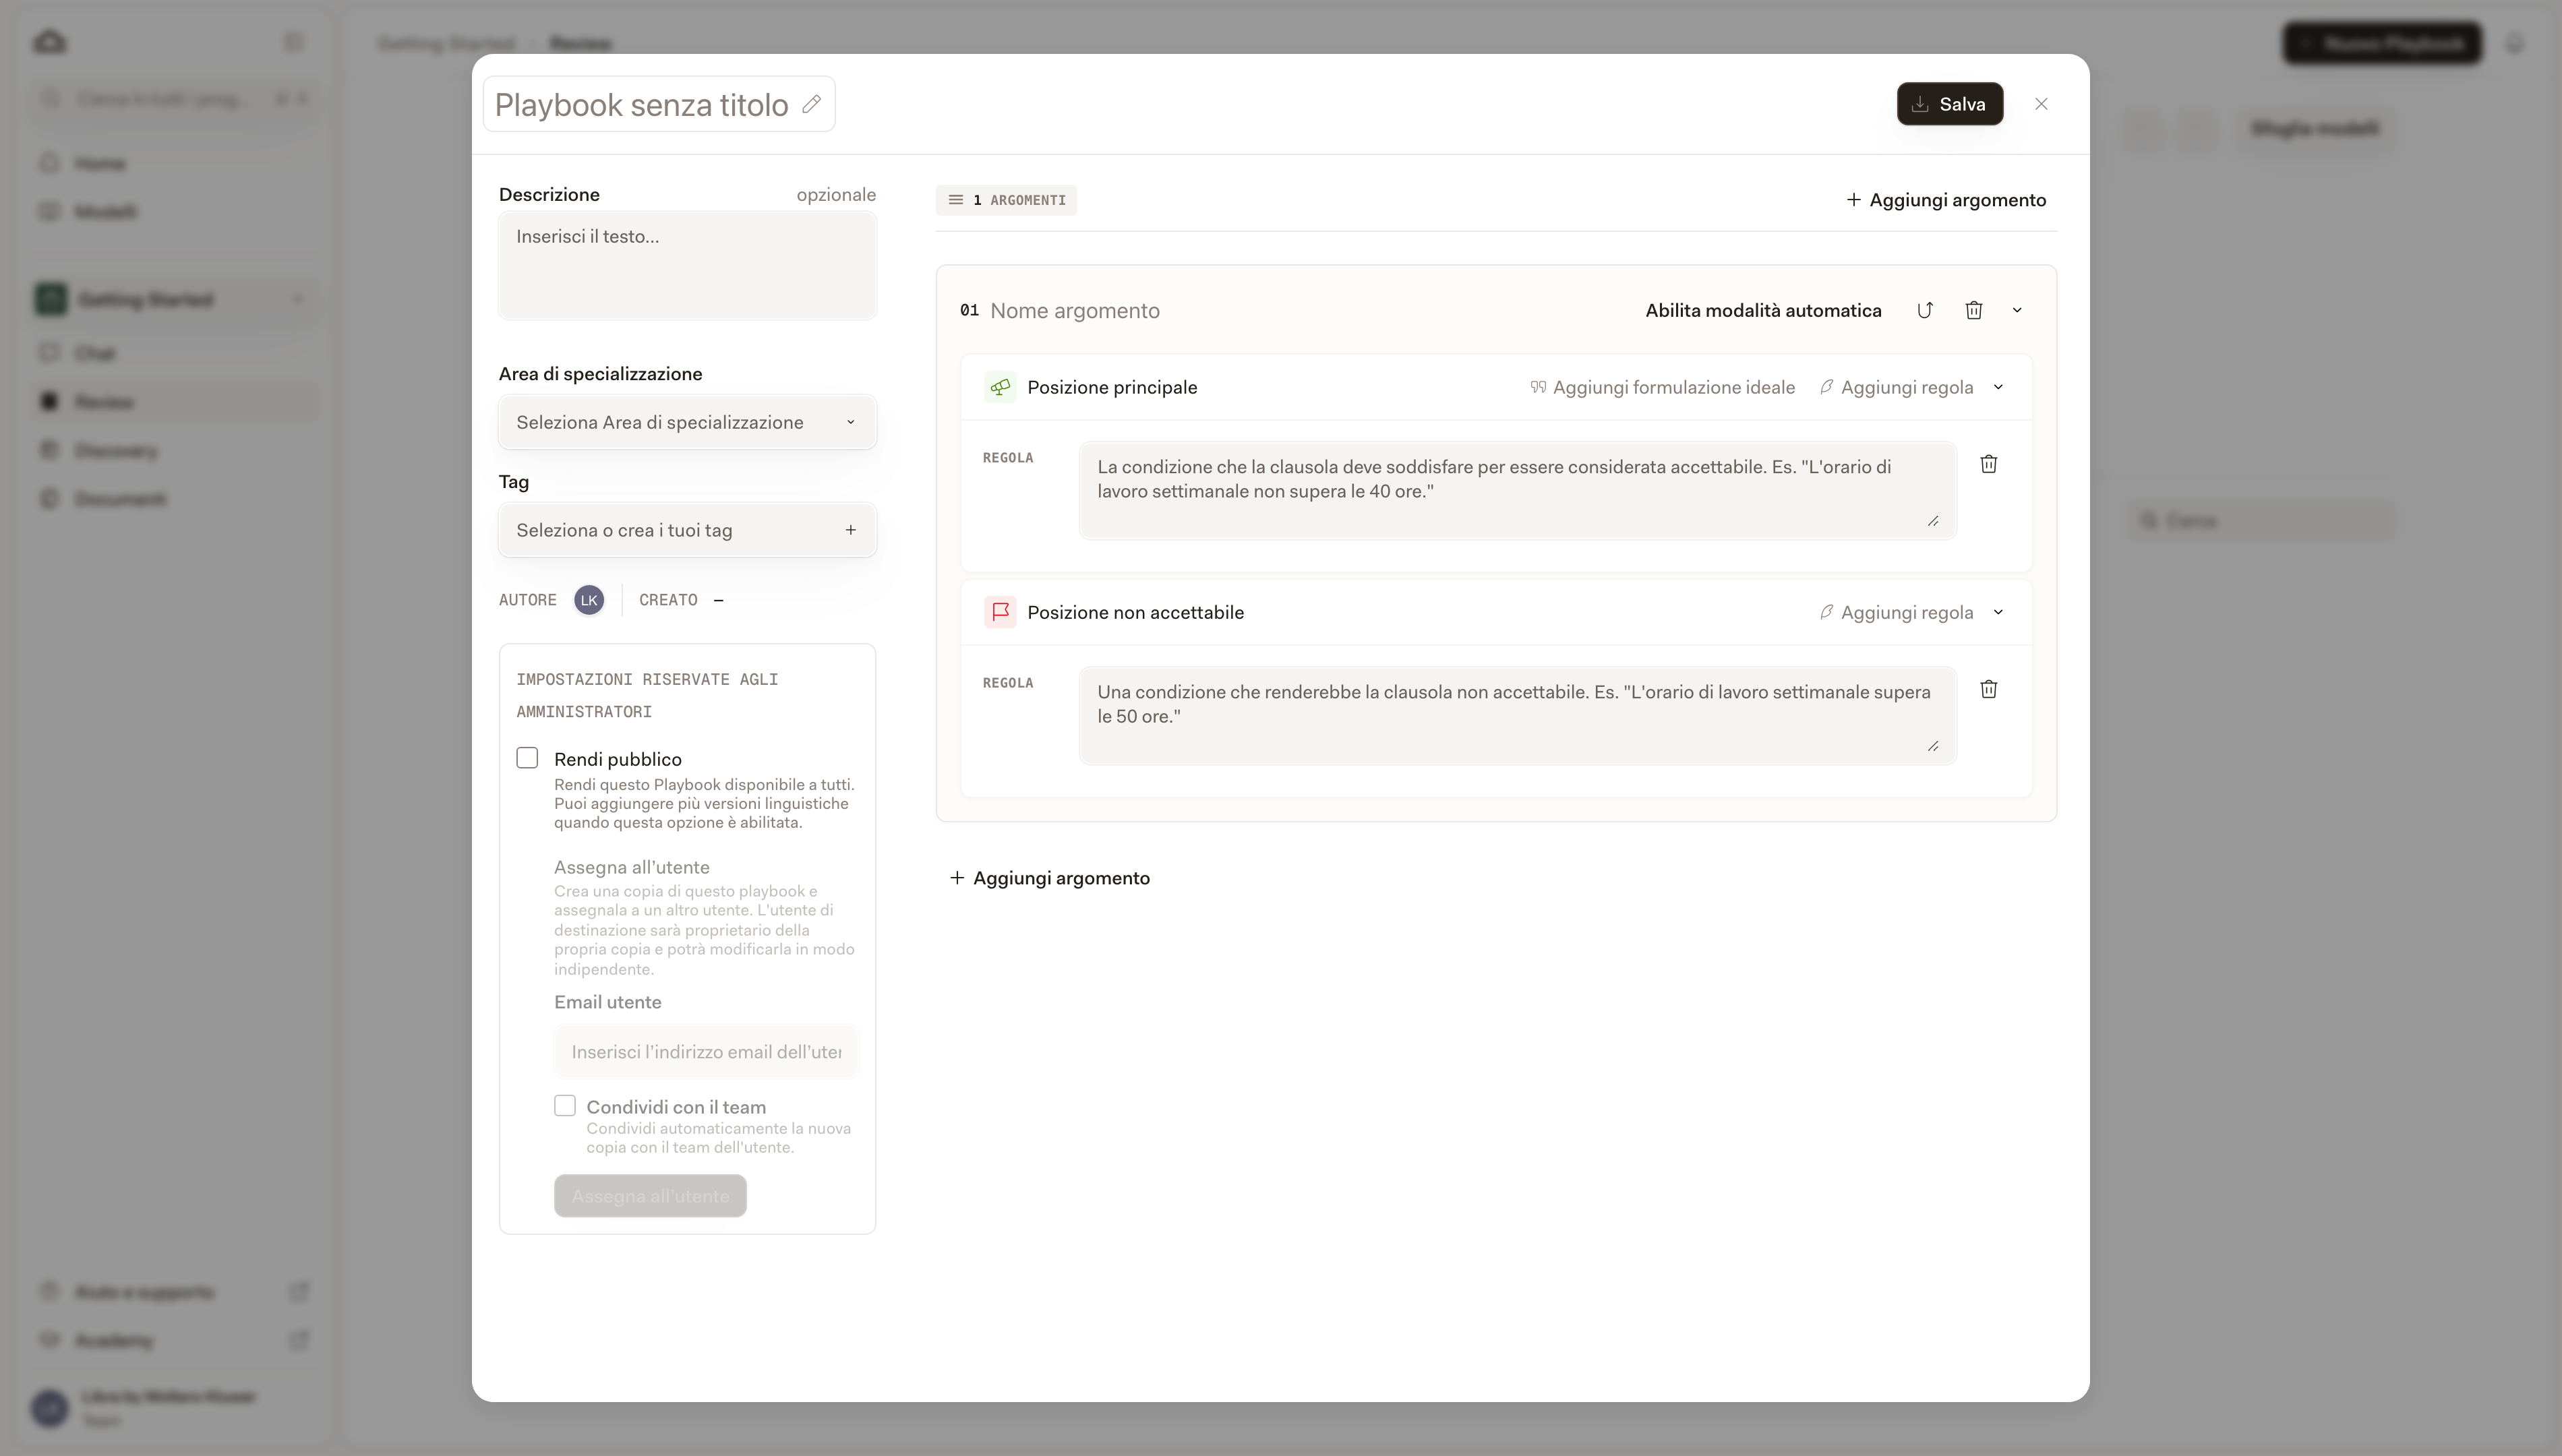The height and width of the screenshot is (1456, 2562).
Task: Click the Getting Started breadcrumb in the background
Action: coord(447,43)
